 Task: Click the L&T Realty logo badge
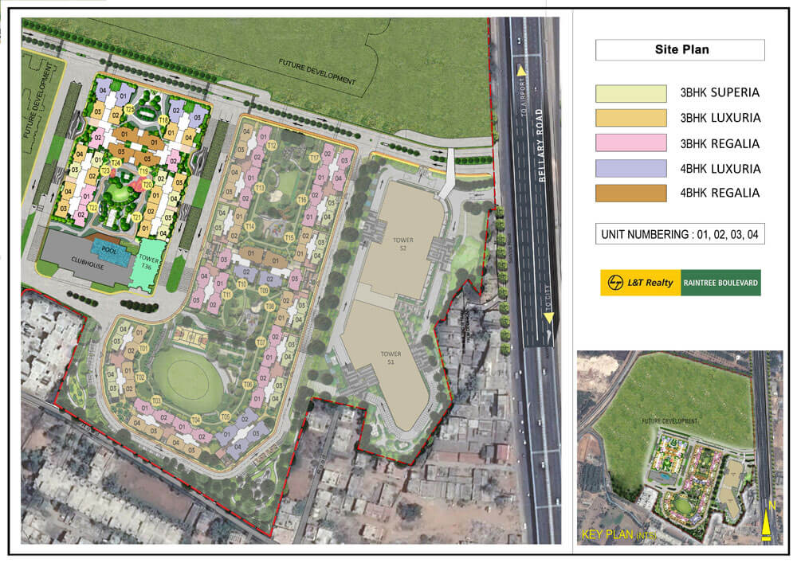(640, 283)
